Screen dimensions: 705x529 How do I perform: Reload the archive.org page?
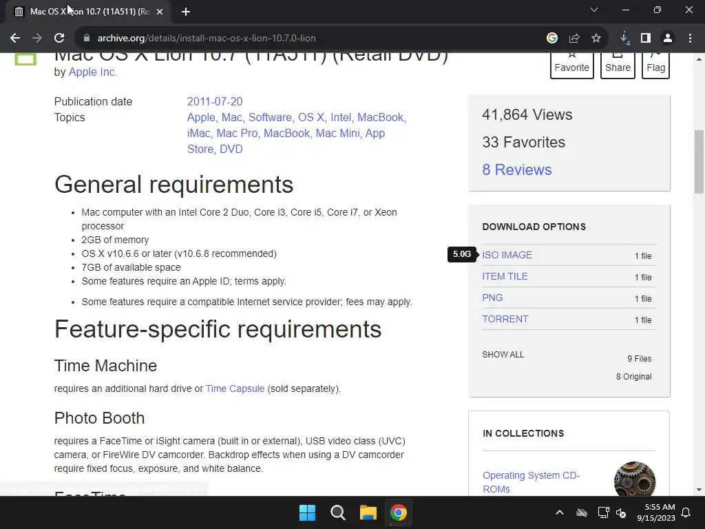[59, 39]
